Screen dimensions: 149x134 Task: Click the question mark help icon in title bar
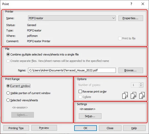(x=131, y=4)
